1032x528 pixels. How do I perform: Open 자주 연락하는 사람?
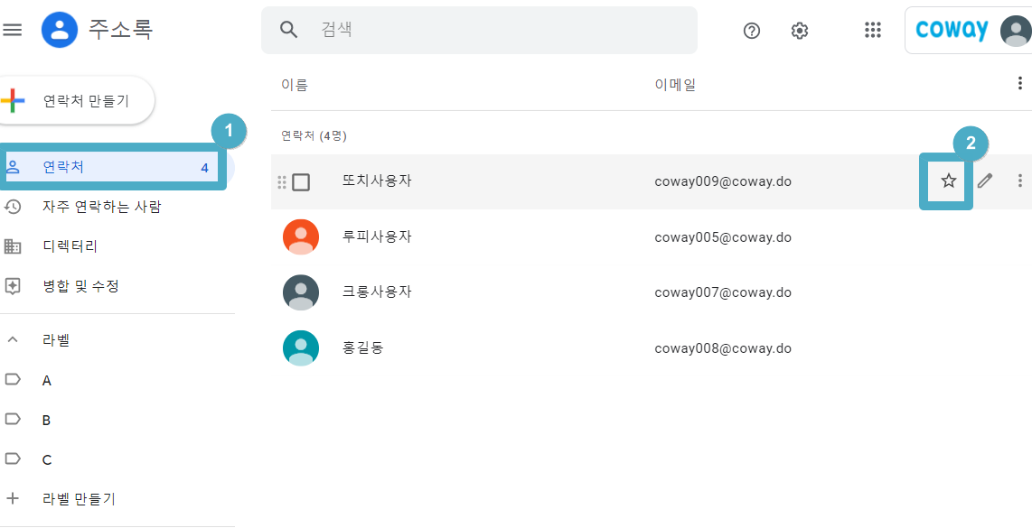(102, 207)
